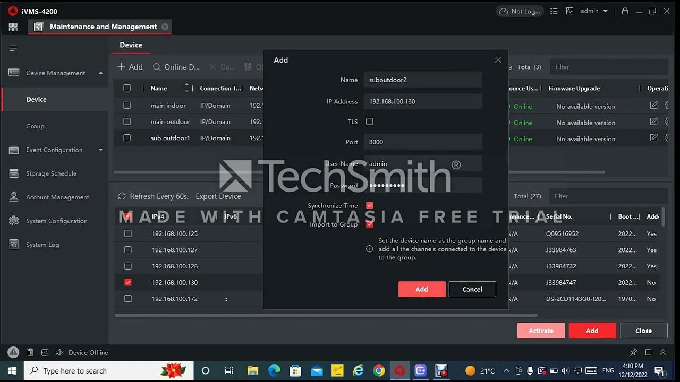Image resolution: width=680 pixels, height=382 pixels.
Task: Select Device in the sidebar
Action: [36, 99]
